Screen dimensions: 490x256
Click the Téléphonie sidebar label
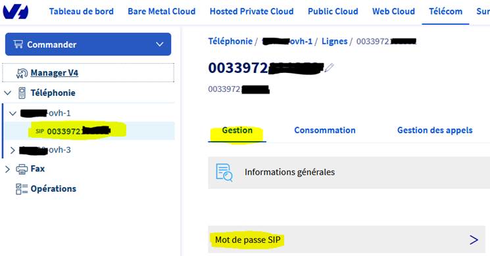click(x=53, y=93)
